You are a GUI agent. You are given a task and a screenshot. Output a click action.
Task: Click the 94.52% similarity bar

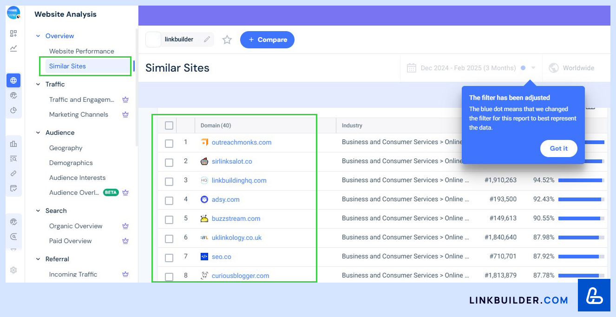coord(581,180)
